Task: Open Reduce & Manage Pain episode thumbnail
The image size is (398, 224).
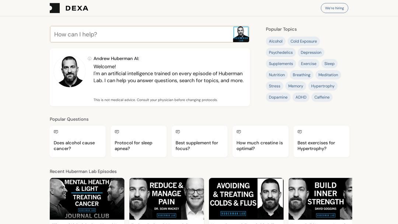Action: click(167, 199)
